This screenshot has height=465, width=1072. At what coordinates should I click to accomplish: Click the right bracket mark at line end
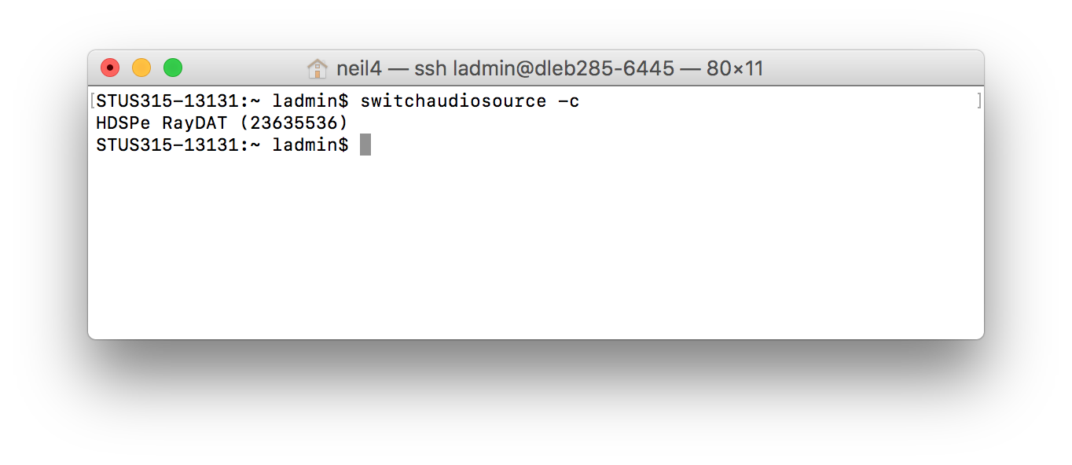point(978,101)
